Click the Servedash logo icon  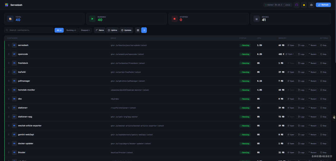pos(7,5)
